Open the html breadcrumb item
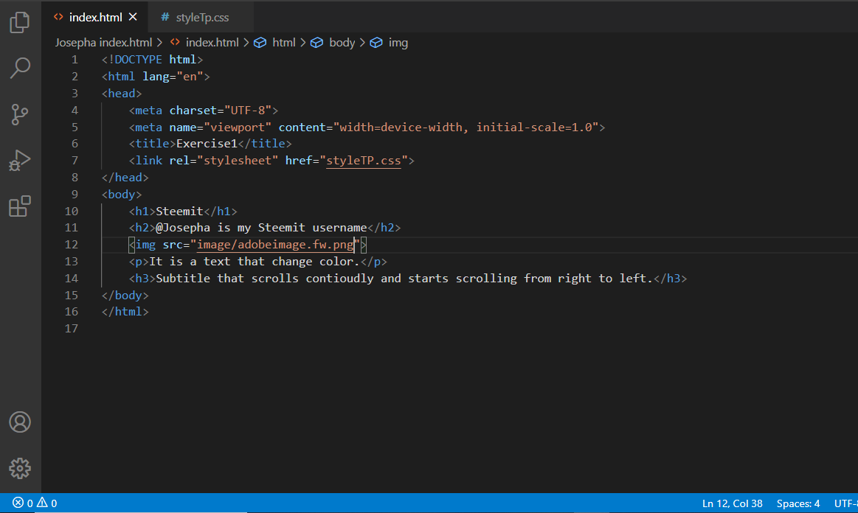The width and height of the screenshot is (858, 513). click(x=283, y=43)
